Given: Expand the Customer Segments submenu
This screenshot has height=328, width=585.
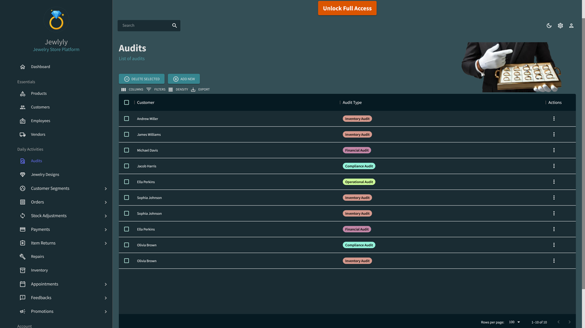Looking at the screenshot, I should [105, 189].
